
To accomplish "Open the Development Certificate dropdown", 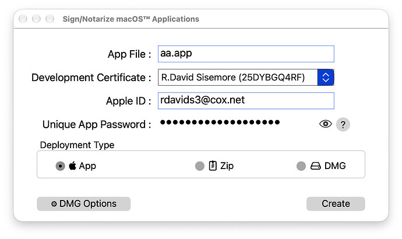I will 246,77.
